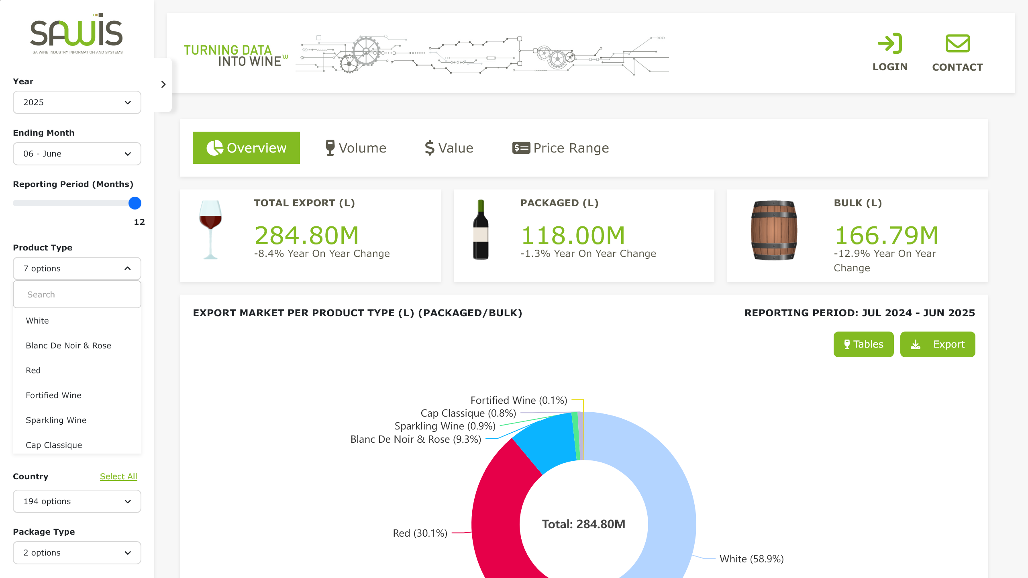The image size is (1028, 578).
Task: Click the wine bottle image
Action: pos(481,230)
